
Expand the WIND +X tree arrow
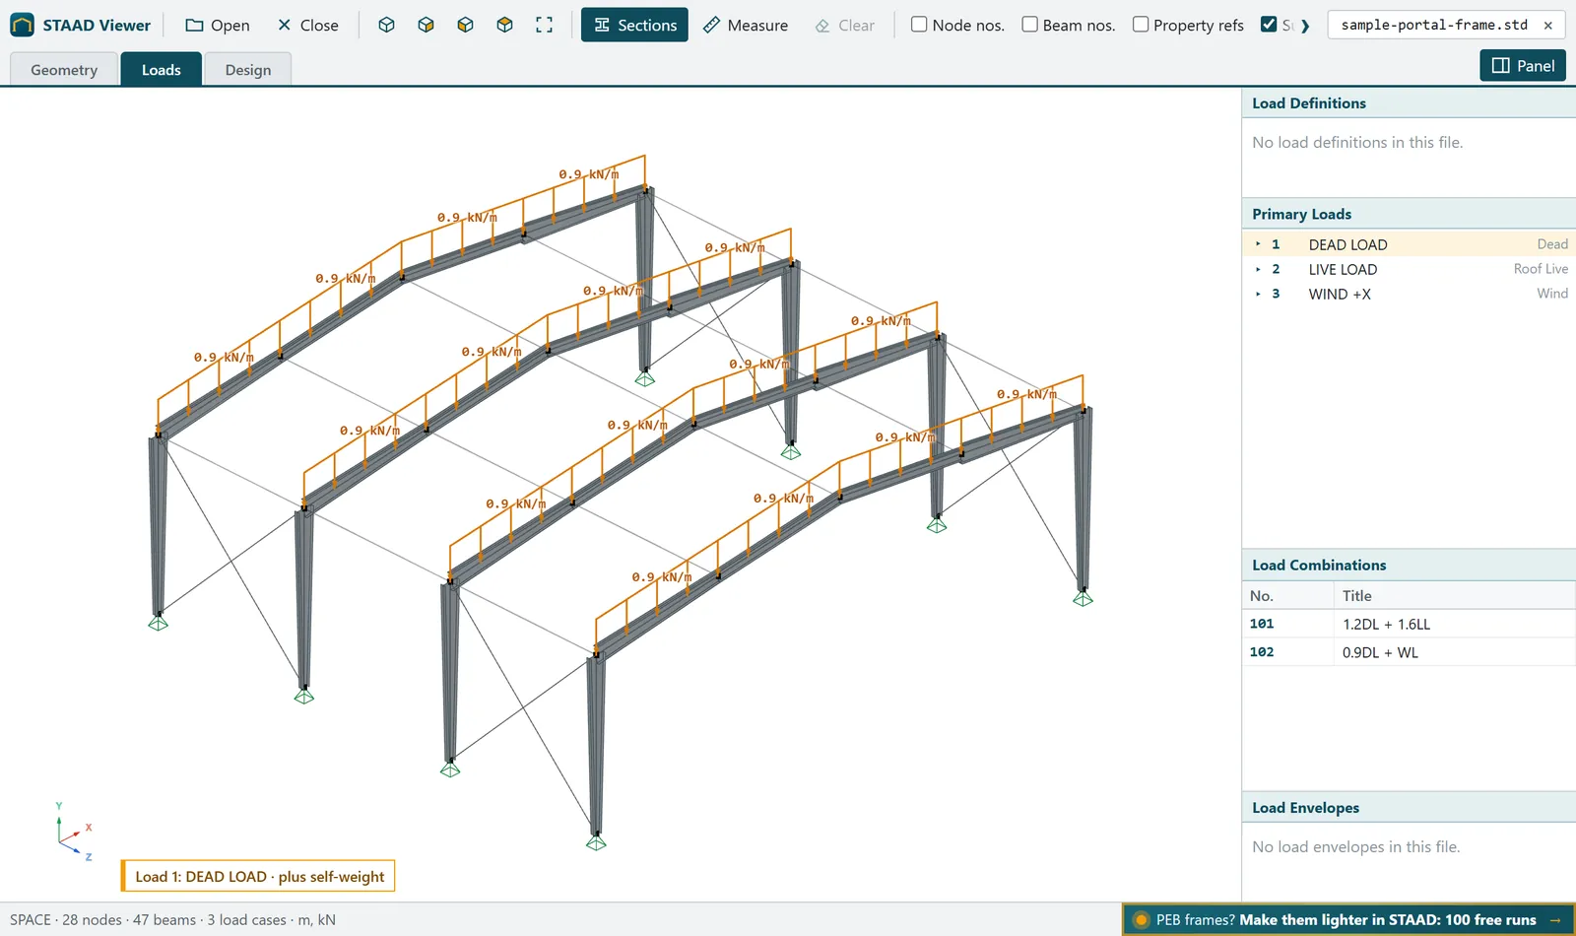pyautogui.click(x=1258, y=293)
